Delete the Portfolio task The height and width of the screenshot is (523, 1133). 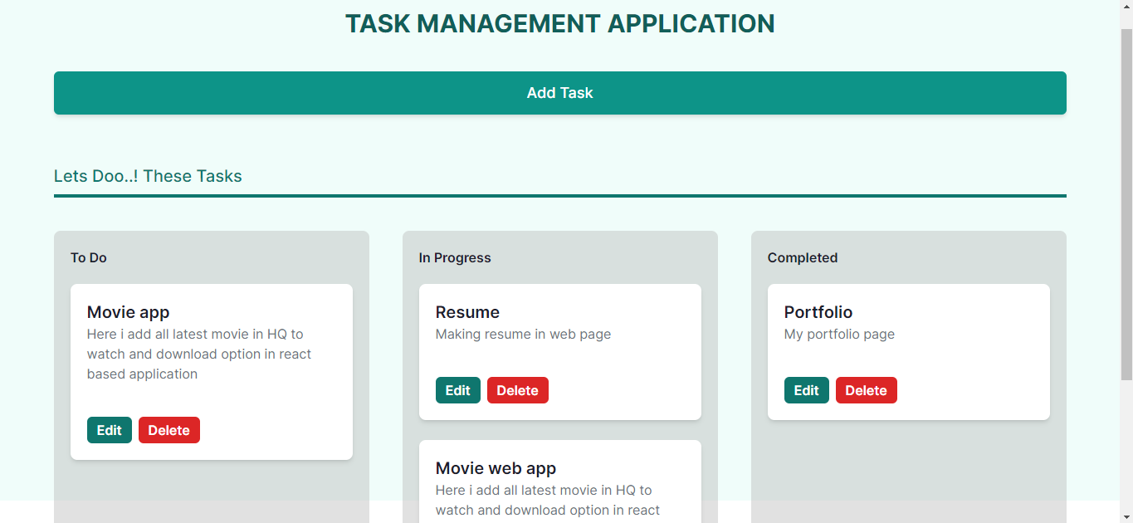tap(867, 390)
